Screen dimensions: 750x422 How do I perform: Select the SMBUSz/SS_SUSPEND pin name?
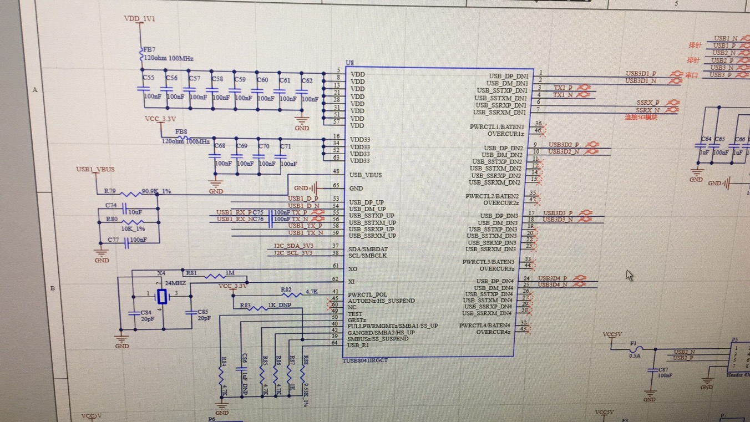378,338
